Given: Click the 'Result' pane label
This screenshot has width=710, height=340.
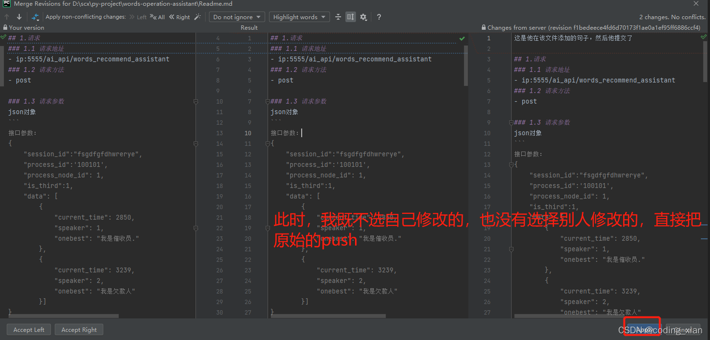Looking at the screenshot, I should [249, 28].
